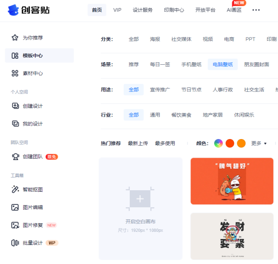Open the 开启空白画布 blank canvas card
Viewport: 278px width, 264px height.
click(x=141, y=209)
